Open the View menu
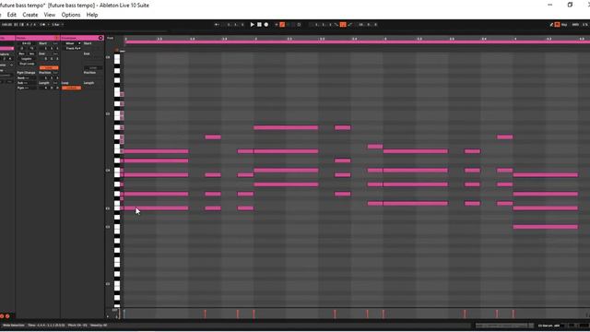Image resolution: width=590 pixels, height=332 pixels. click(49, 15)
